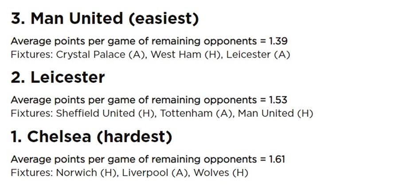Click the 'Wolves (H)' fixture text
This screenshot has width=399, height=185.
[221, 173]
